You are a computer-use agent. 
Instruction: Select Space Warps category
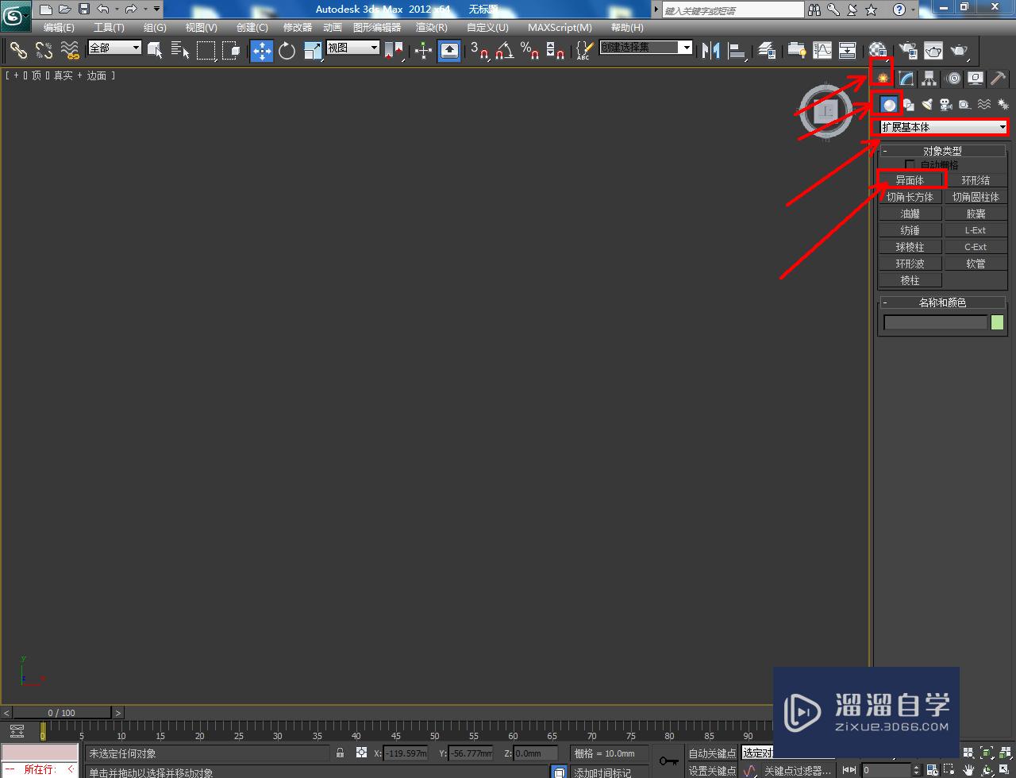(x=984, y=104)
